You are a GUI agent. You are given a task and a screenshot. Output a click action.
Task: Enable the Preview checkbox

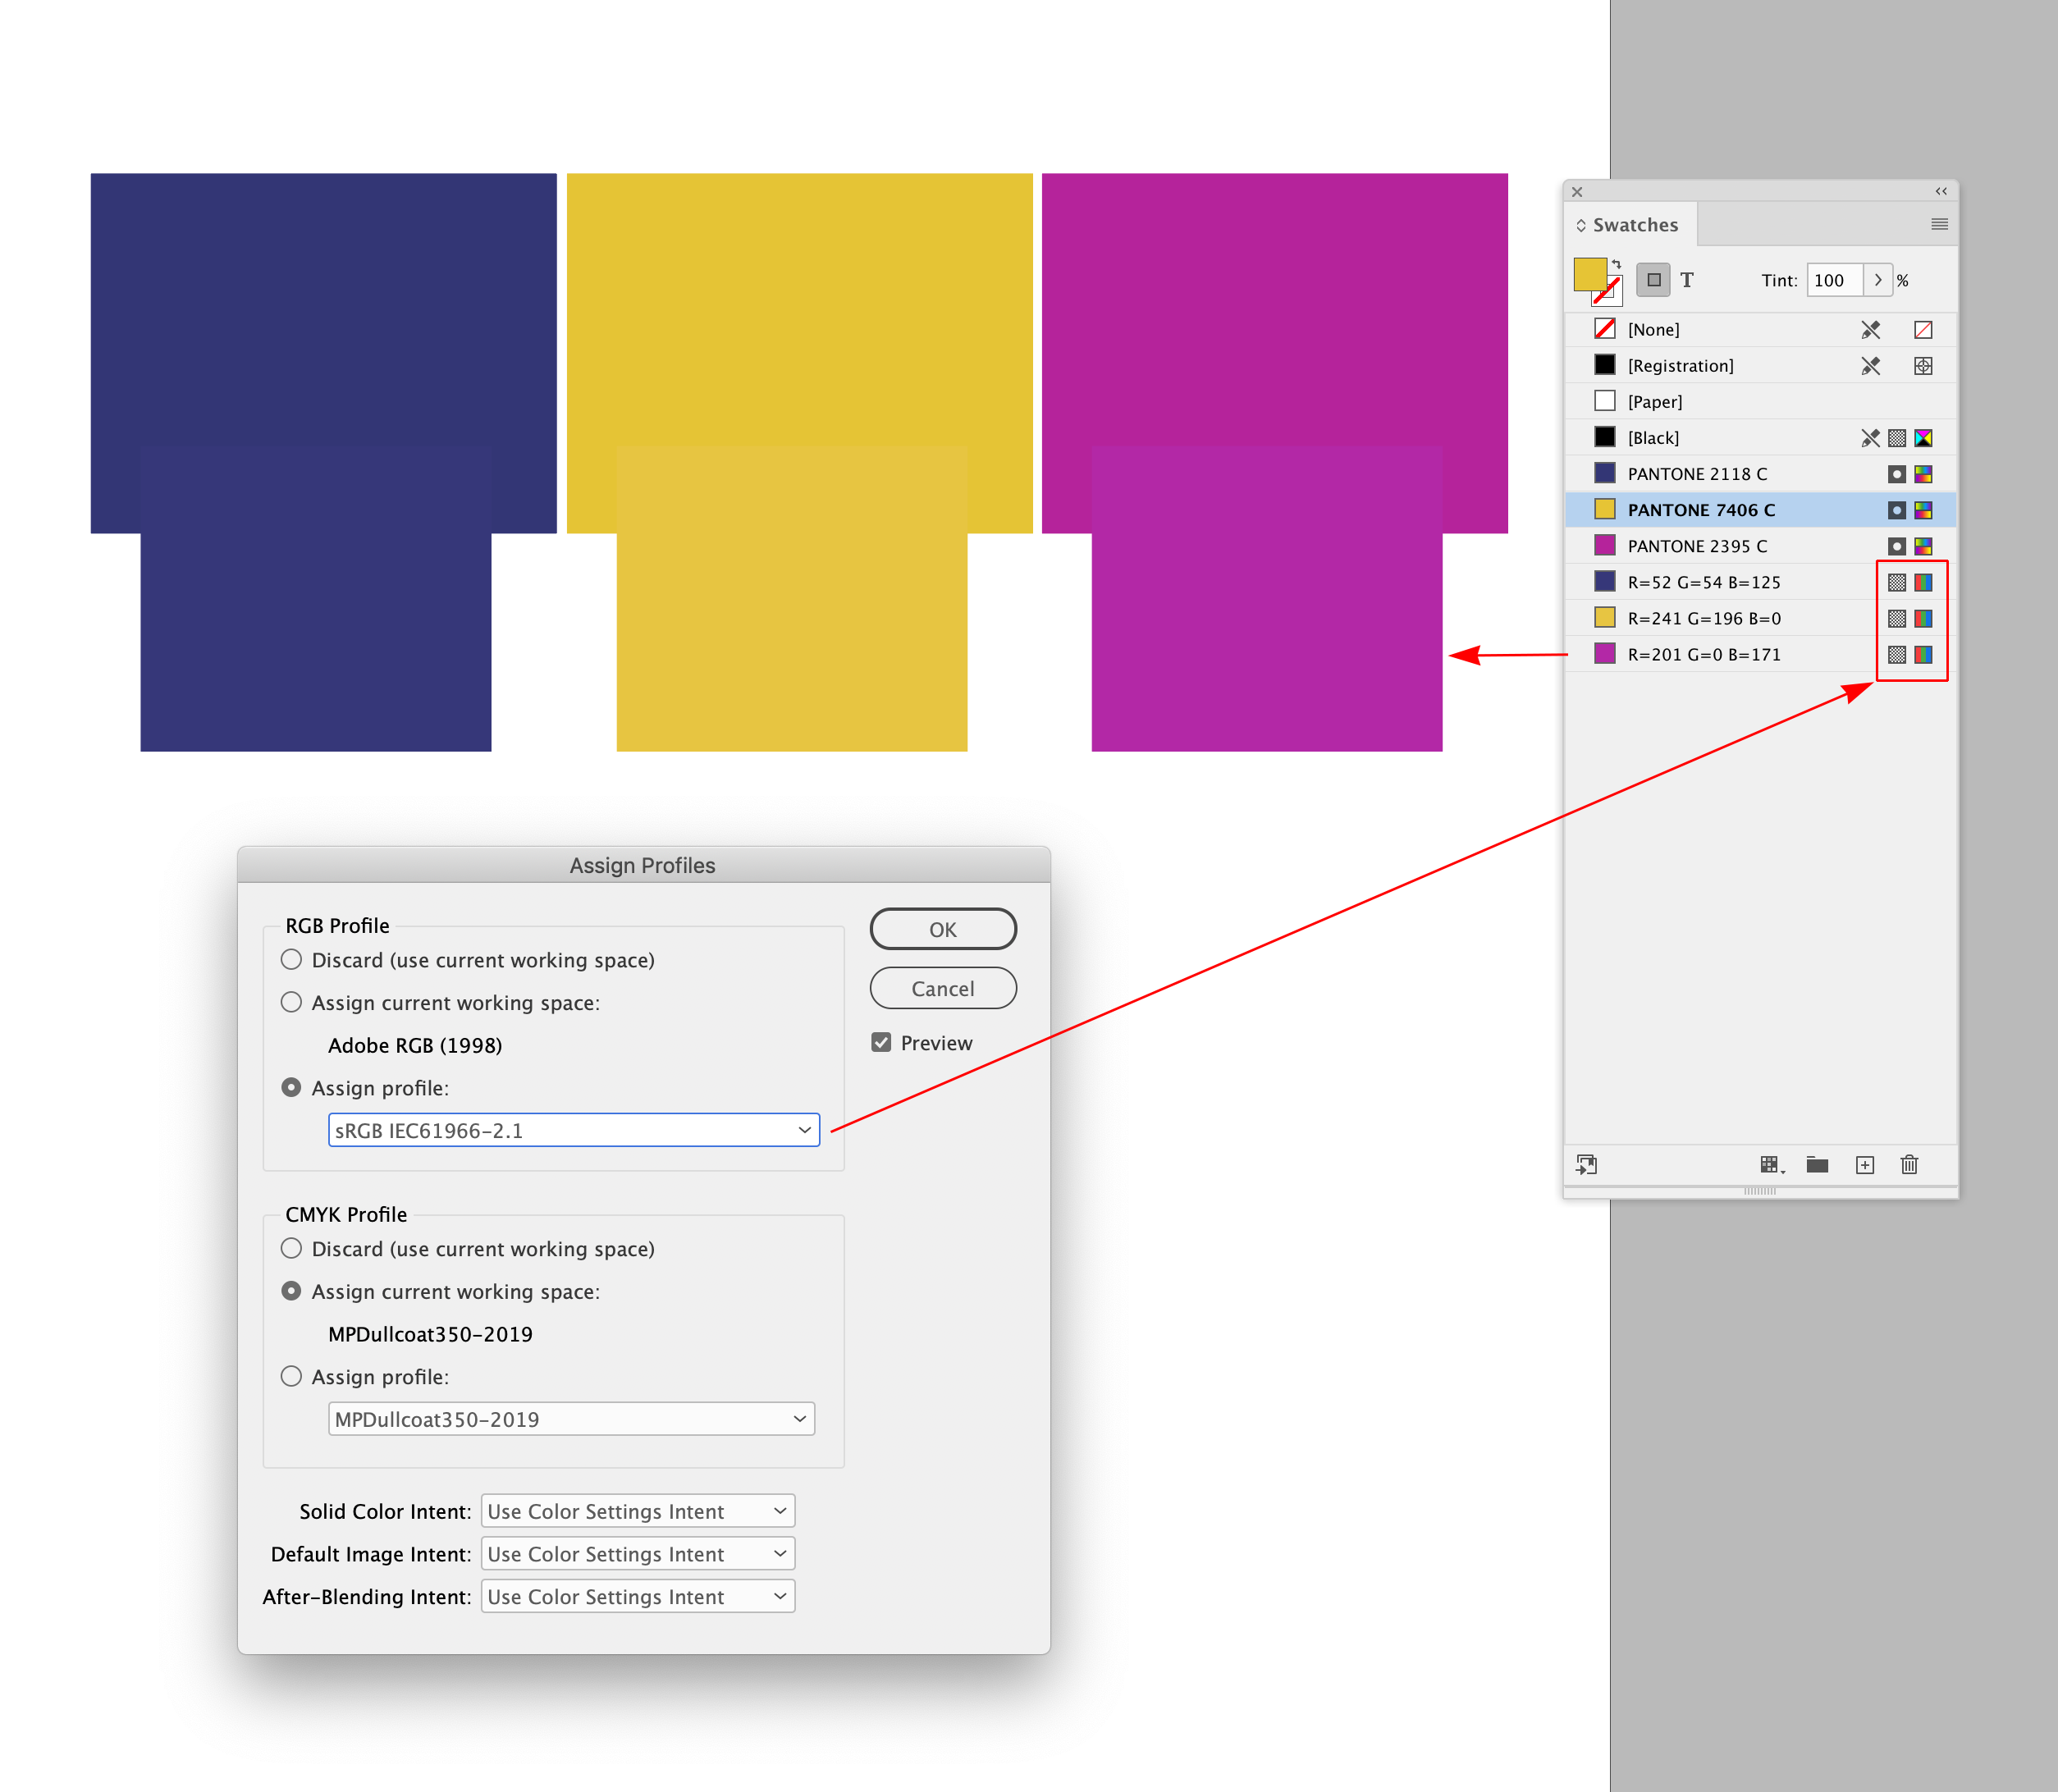click(x=881, y=1042)
